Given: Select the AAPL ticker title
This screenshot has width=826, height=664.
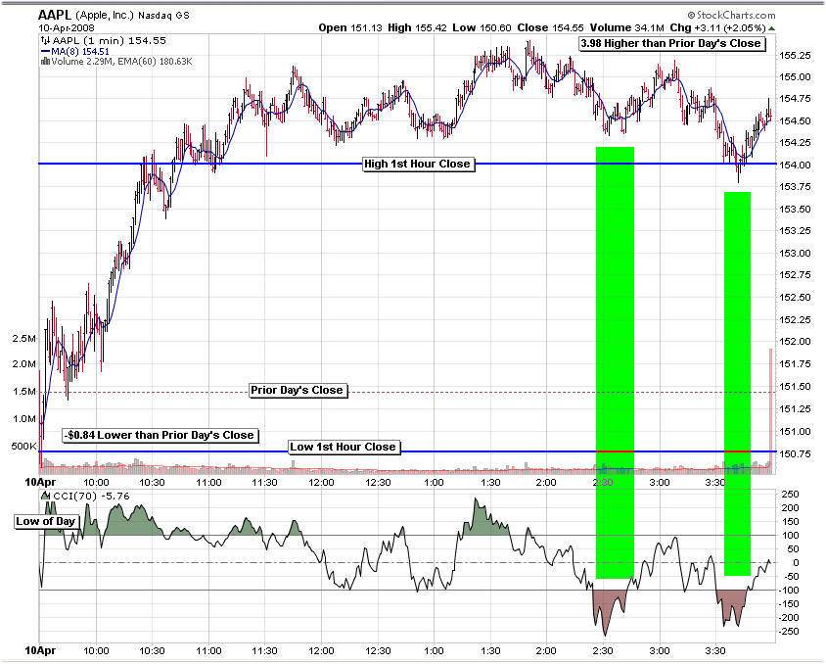Looking at the screenshot, I should pyautogui.click(x=55, y=15).
